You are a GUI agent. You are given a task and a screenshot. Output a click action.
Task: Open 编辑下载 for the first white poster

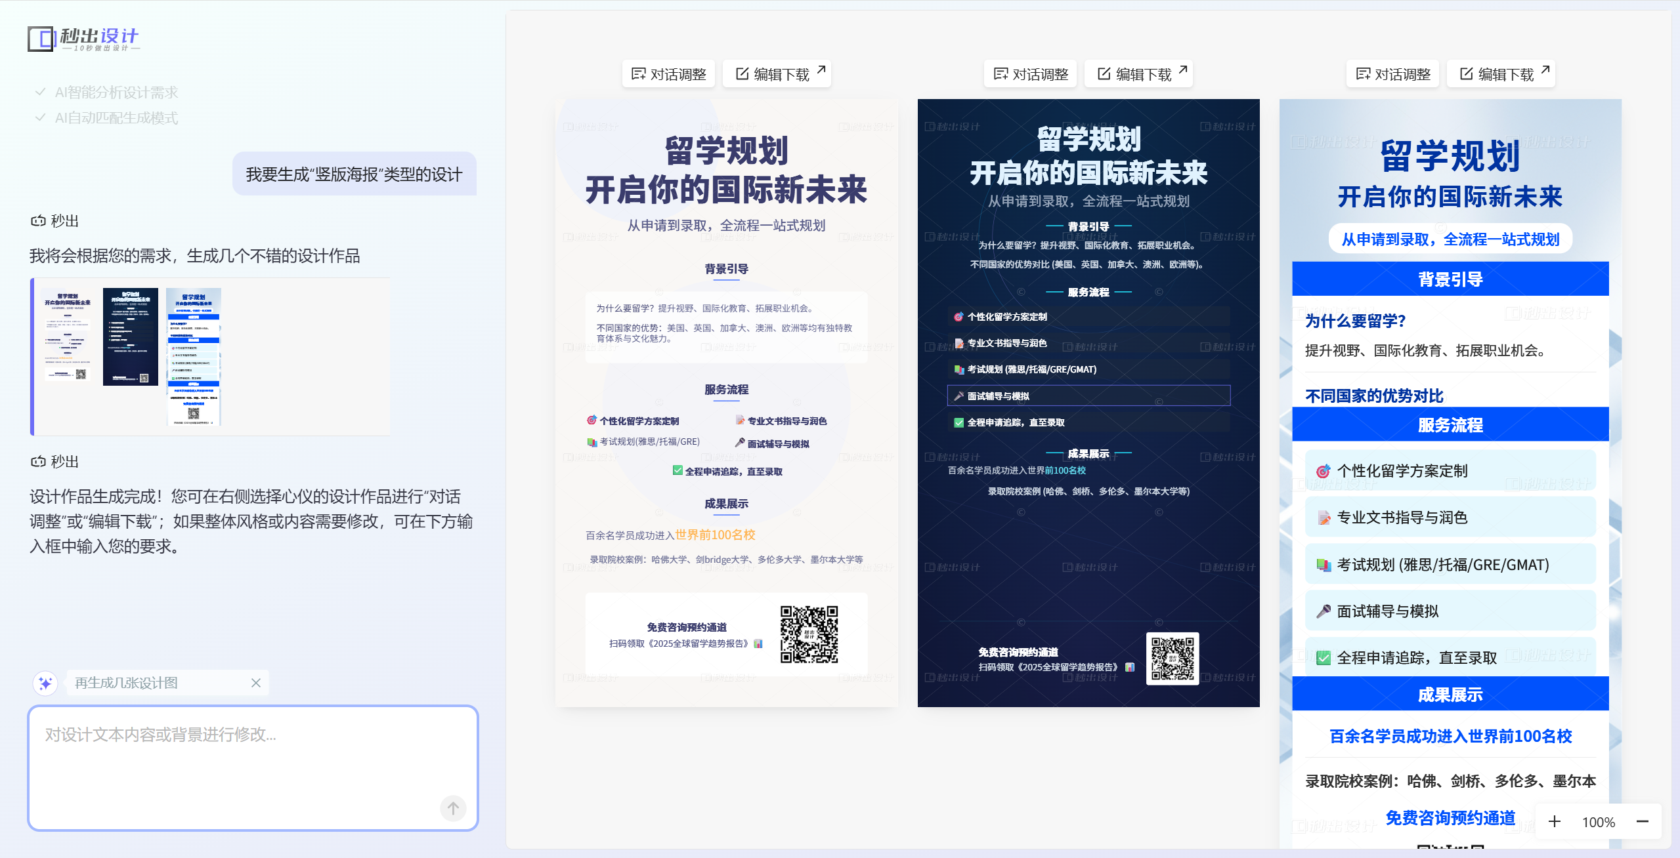[x=778, y=74]
